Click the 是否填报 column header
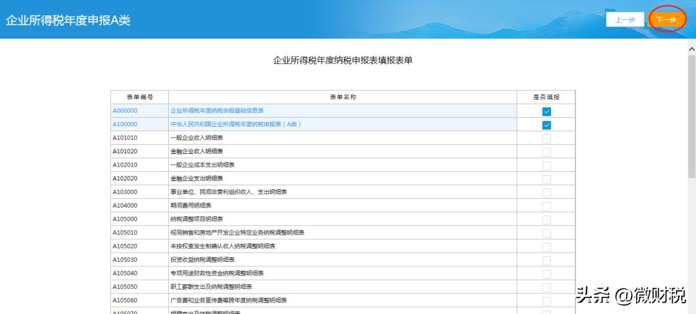Viewport: 696px width, 314px height. [546, 97]
